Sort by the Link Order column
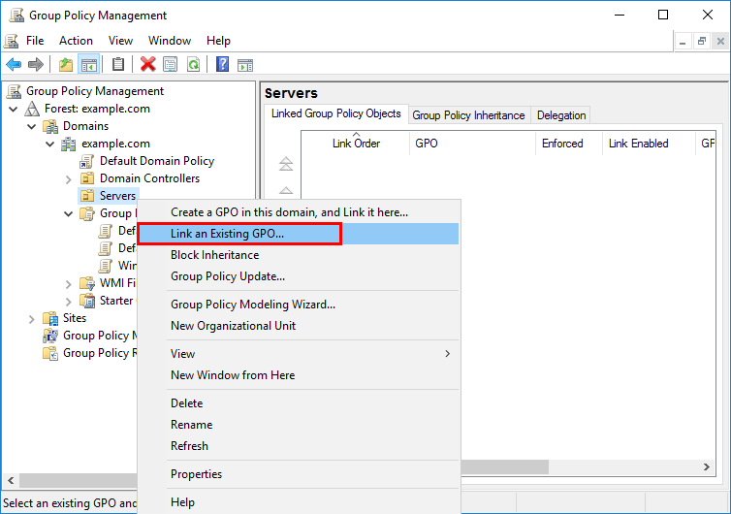This screenshot has width=731, height=514. [x=356, y=144]
